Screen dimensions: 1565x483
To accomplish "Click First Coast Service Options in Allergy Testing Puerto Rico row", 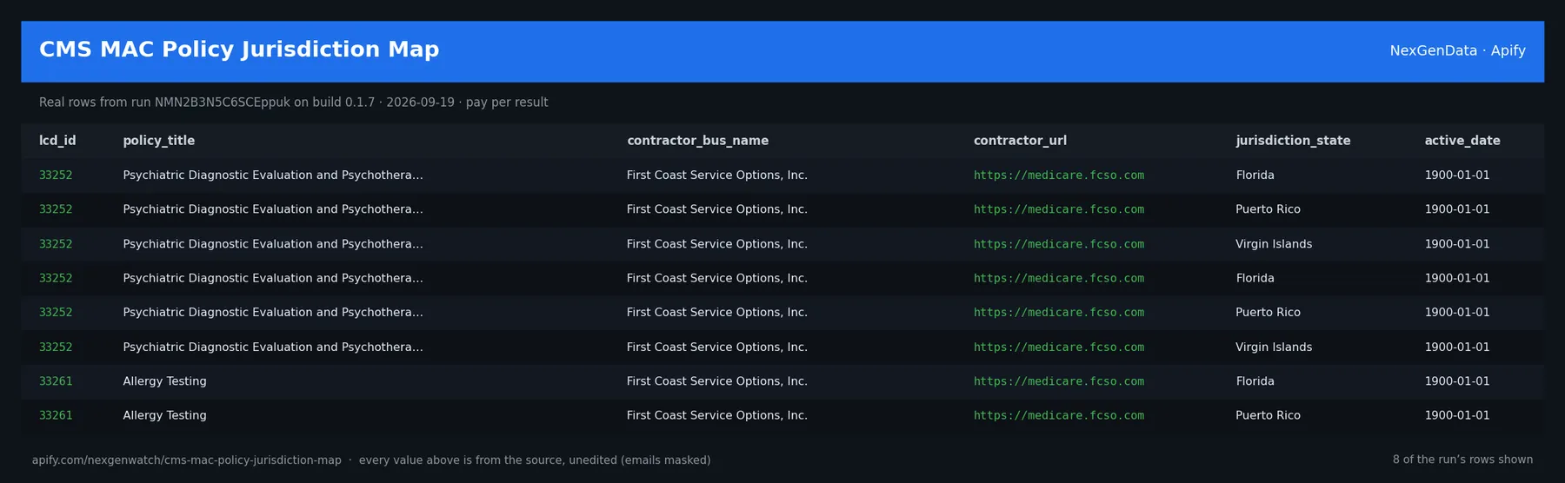I will (717, 415).
